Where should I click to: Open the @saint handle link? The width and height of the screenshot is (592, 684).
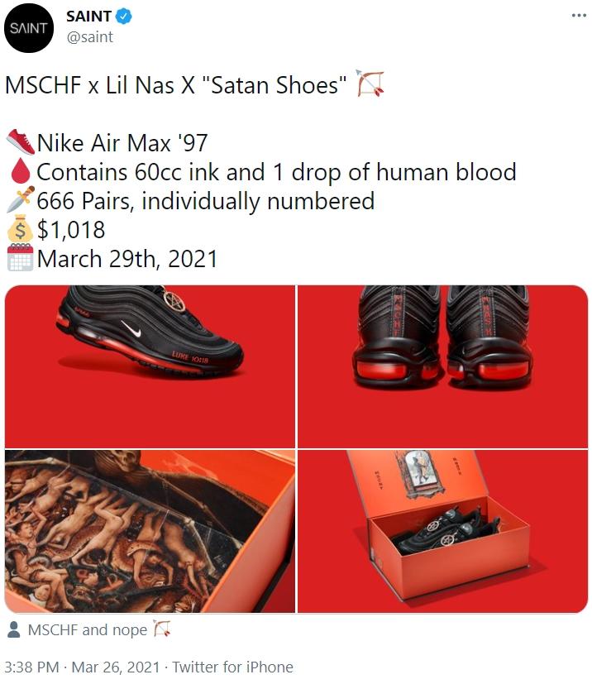click(x=89, y=37)
